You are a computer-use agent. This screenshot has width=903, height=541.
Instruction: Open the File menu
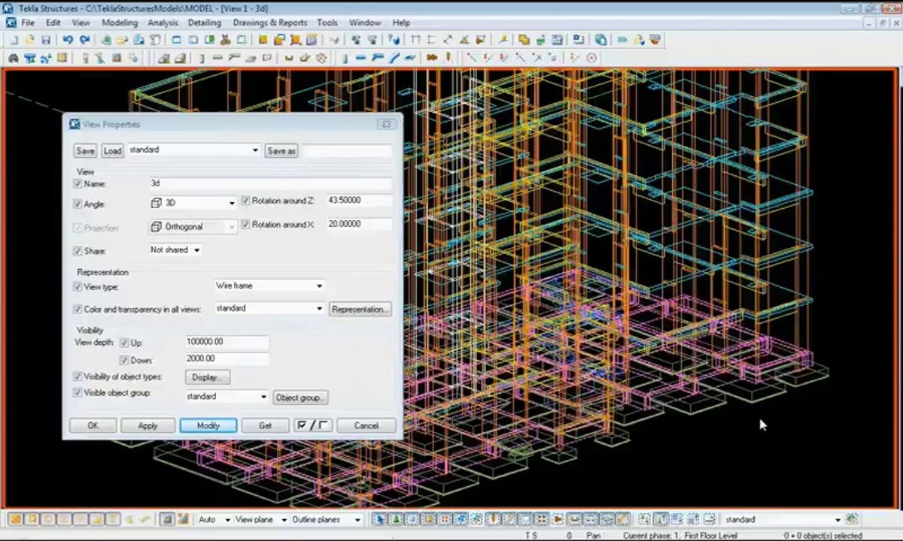[28, 23]
